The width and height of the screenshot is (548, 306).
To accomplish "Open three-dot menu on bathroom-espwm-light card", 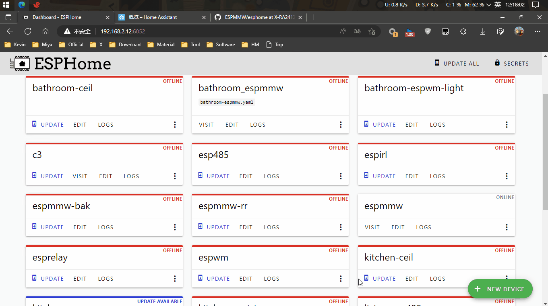I will pos(507,125).
